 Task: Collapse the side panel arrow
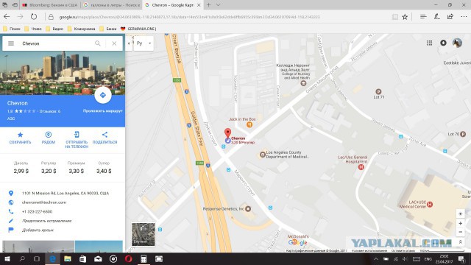pyautogui.click(x=129, y=43)
